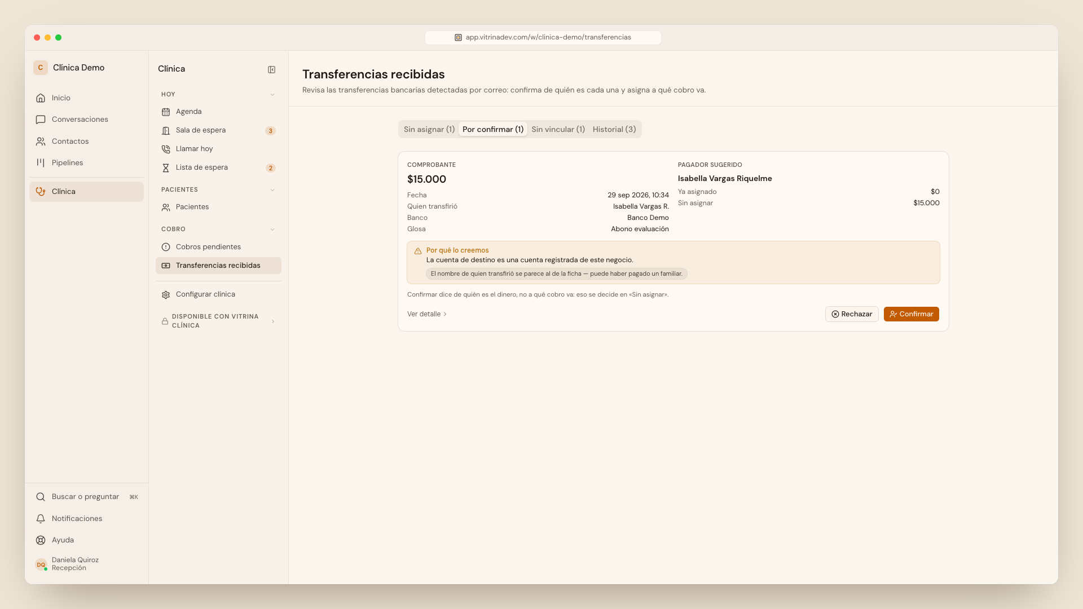
Task: Click the site icon in address bar
Action: point(458,37)
